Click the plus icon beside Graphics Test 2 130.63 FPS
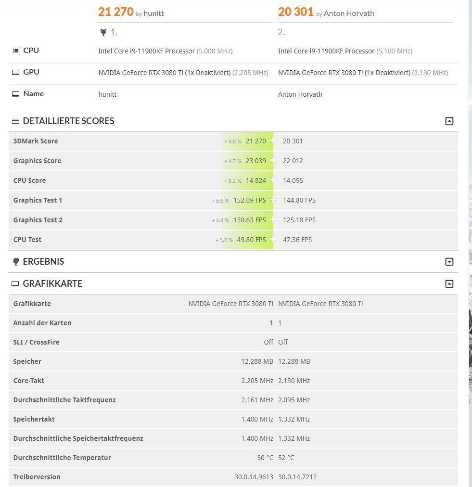The height and width of the screenshot is (487, 472). pyautogui.click(x=273, y=219)
